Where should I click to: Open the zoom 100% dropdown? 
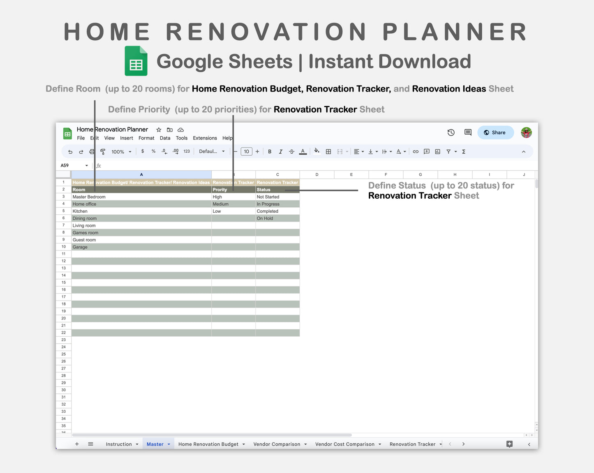[121, 152]
